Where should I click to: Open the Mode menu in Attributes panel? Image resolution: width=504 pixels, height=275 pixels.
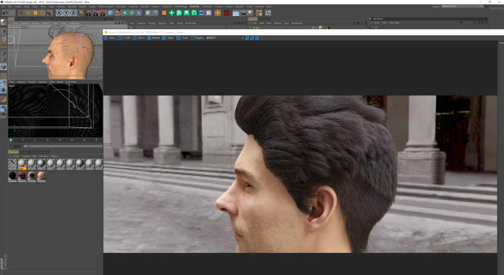click(x=377, y=23)
